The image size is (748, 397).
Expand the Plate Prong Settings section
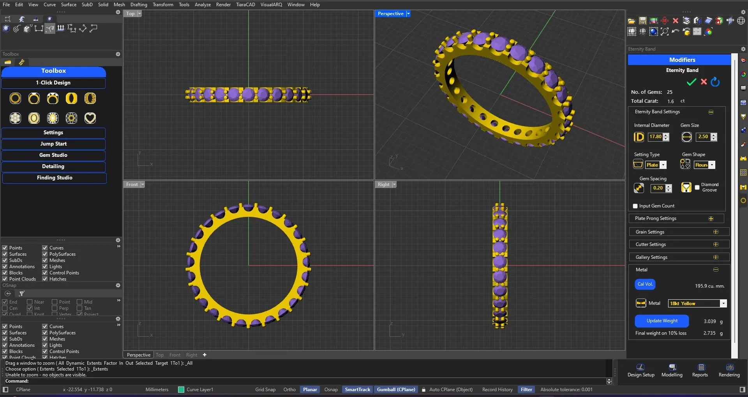(711, 219)
